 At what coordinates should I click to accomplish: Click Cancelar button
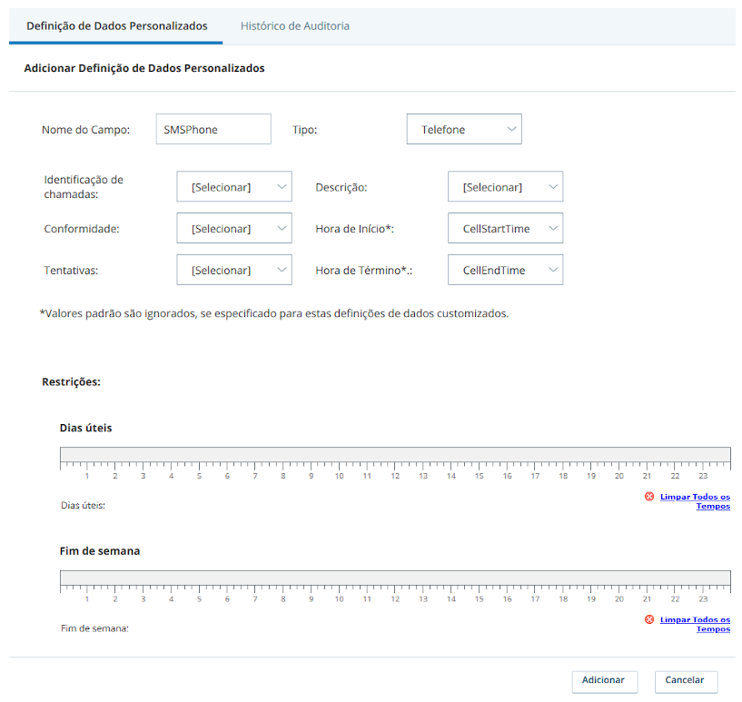coord(686,681)
